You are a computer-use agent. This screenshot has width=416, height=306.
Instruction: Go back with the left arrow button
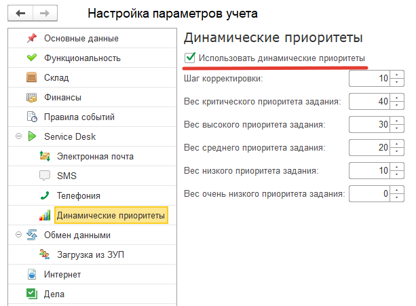(x=20, y=13)
